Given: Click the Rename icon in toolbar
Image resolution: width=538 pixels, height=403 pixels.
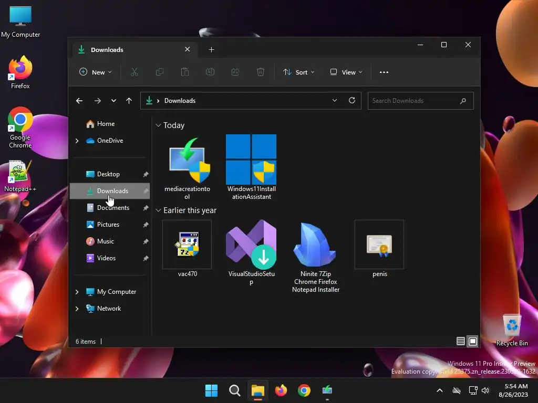Looking at the screenshot, I should pos(210,72).
